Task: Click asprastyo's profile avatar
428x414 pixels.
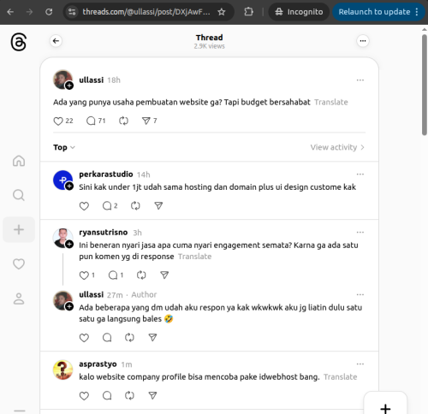Action: [x=62, y=370]
